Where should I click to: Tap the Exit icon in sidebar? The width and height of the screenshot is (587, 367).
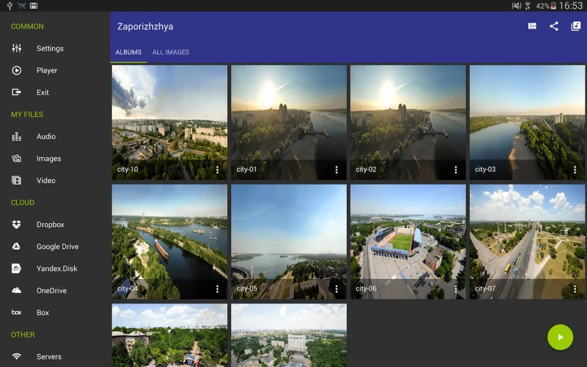coord(16,92)
